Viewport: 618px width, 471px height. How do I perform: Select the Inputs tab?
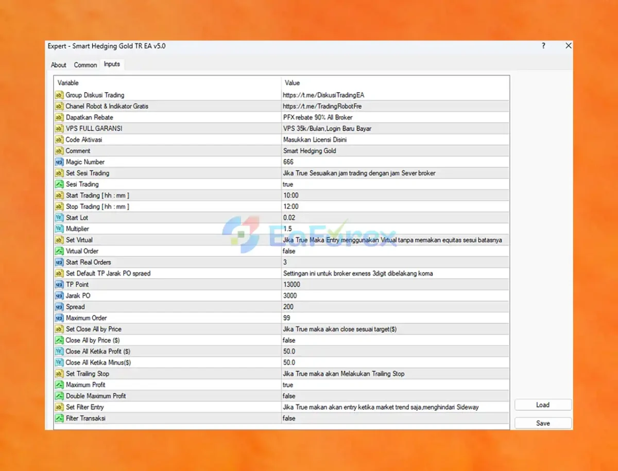click(x=112, y=64)
